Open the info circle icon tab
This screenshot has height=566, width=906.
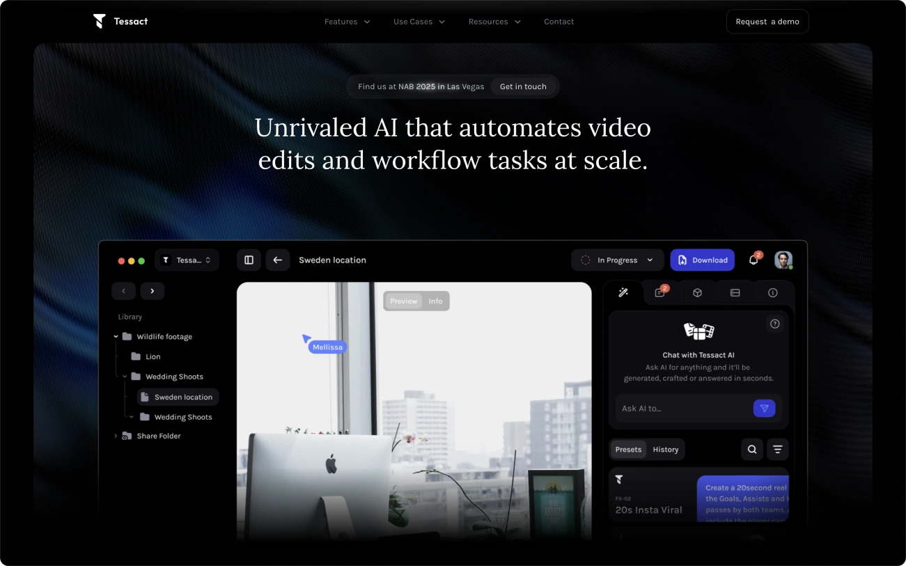(772, 293)
